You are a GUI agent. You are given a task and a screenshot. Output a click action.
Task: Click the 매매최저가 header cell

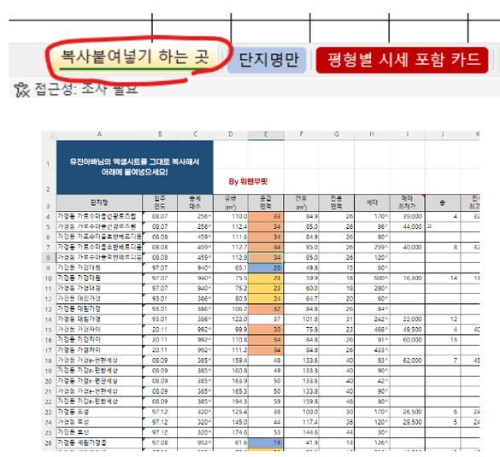point(407,202)
